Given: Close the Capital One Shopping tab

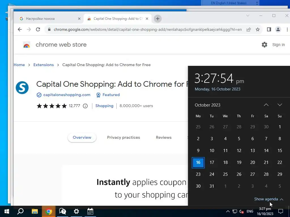Looking at the screenshot, I should [147, 19].
